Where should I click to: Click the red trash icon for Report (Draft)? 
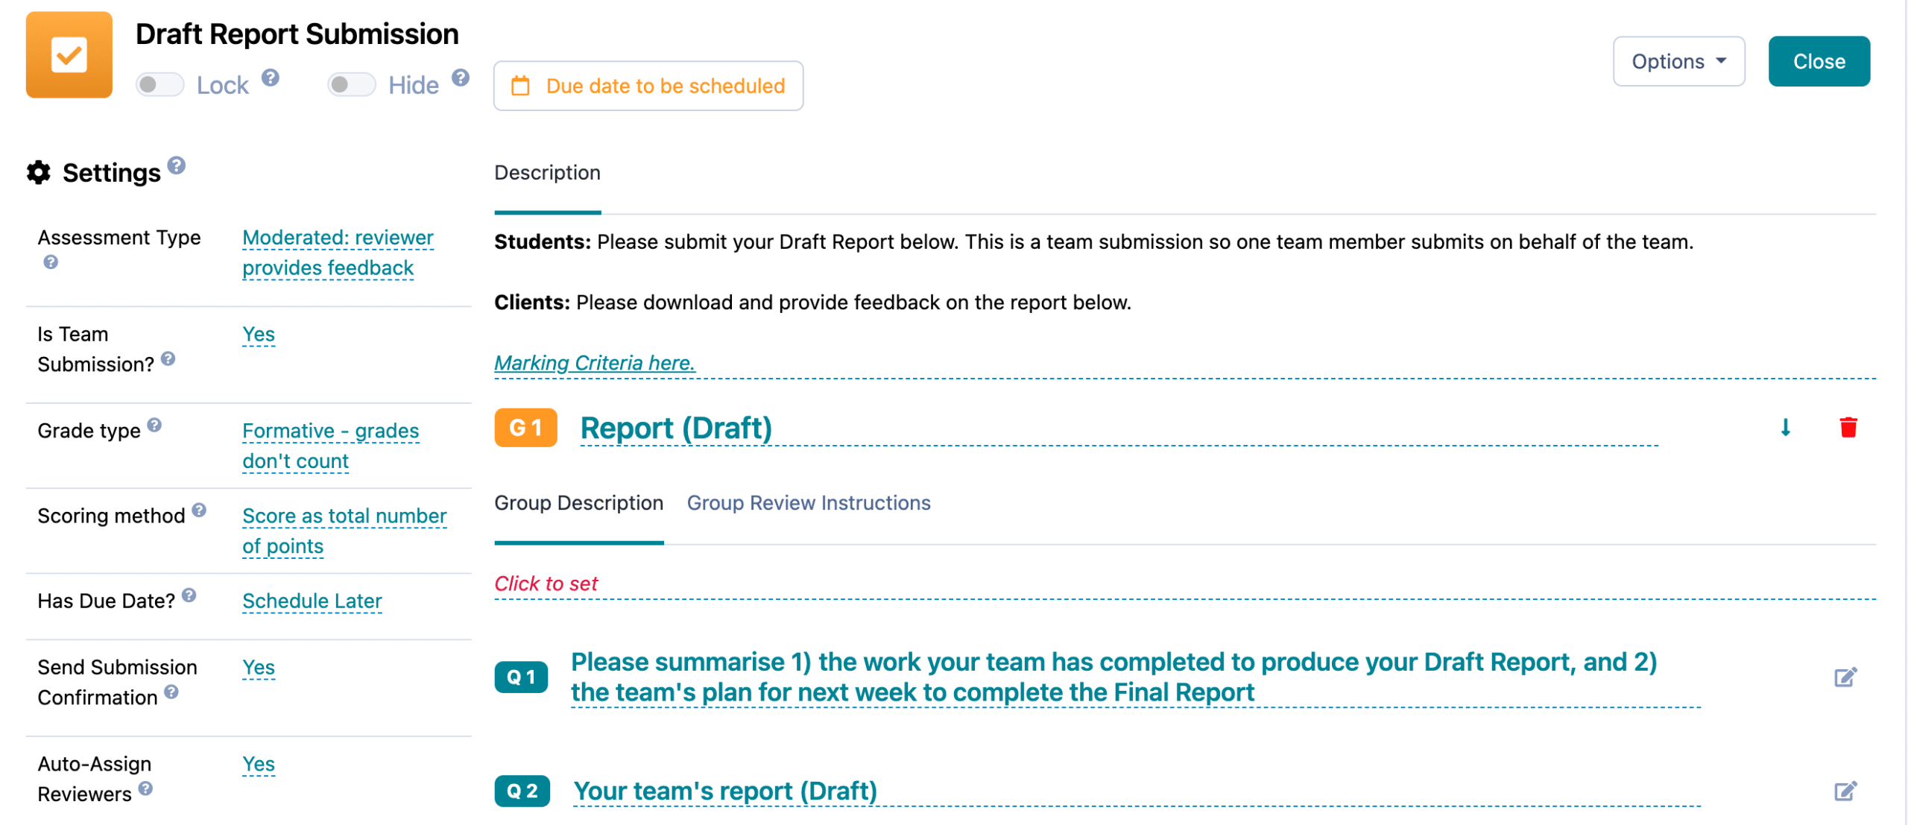(1848, 428)
